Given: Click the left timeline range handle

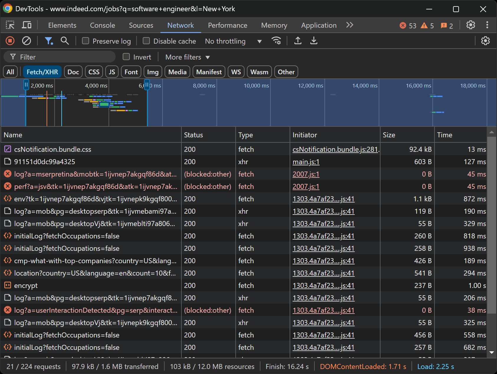Looking at the screenshot, I should tap(26, 85).
